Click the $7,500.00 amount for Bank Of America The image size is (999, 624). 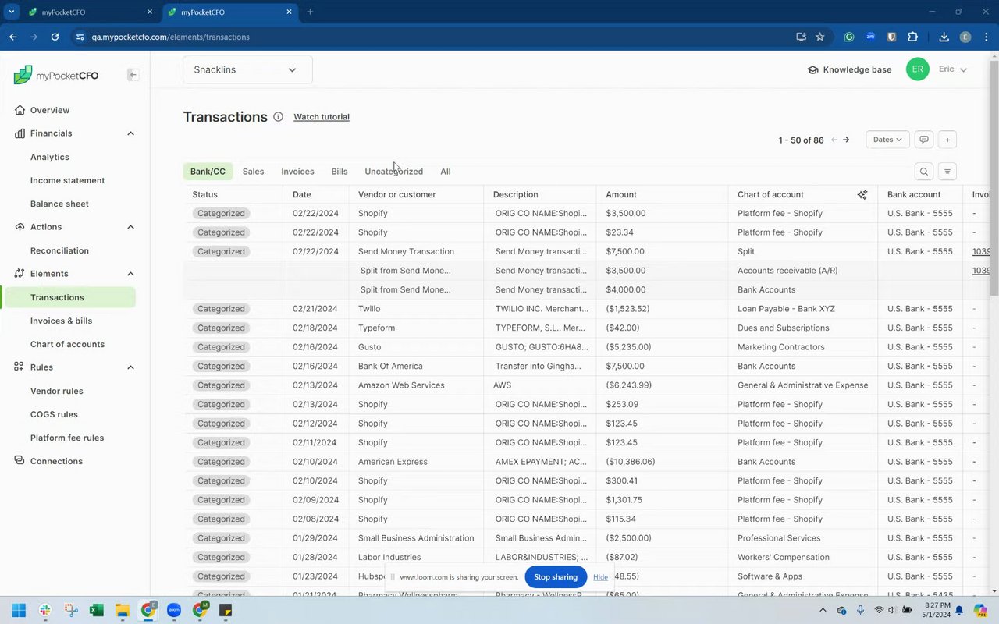coord(625,366)
